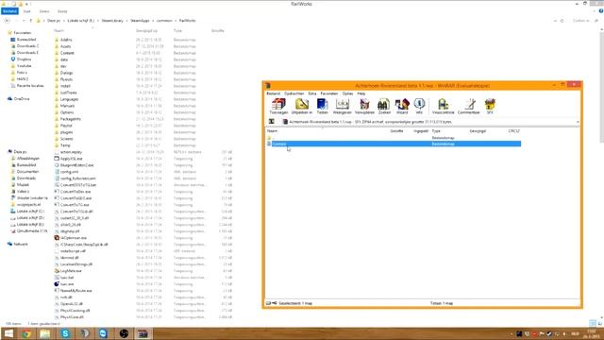Viewport: 604px width, 340px height.
Task: Select Dropbox in the Explorer sidebar
Action: [24, 59]
